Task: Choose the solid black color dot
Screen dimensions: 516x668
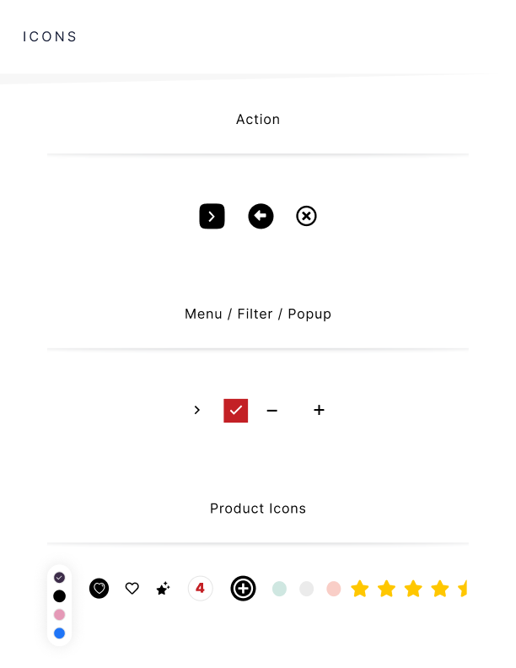Action: (59, 596)
